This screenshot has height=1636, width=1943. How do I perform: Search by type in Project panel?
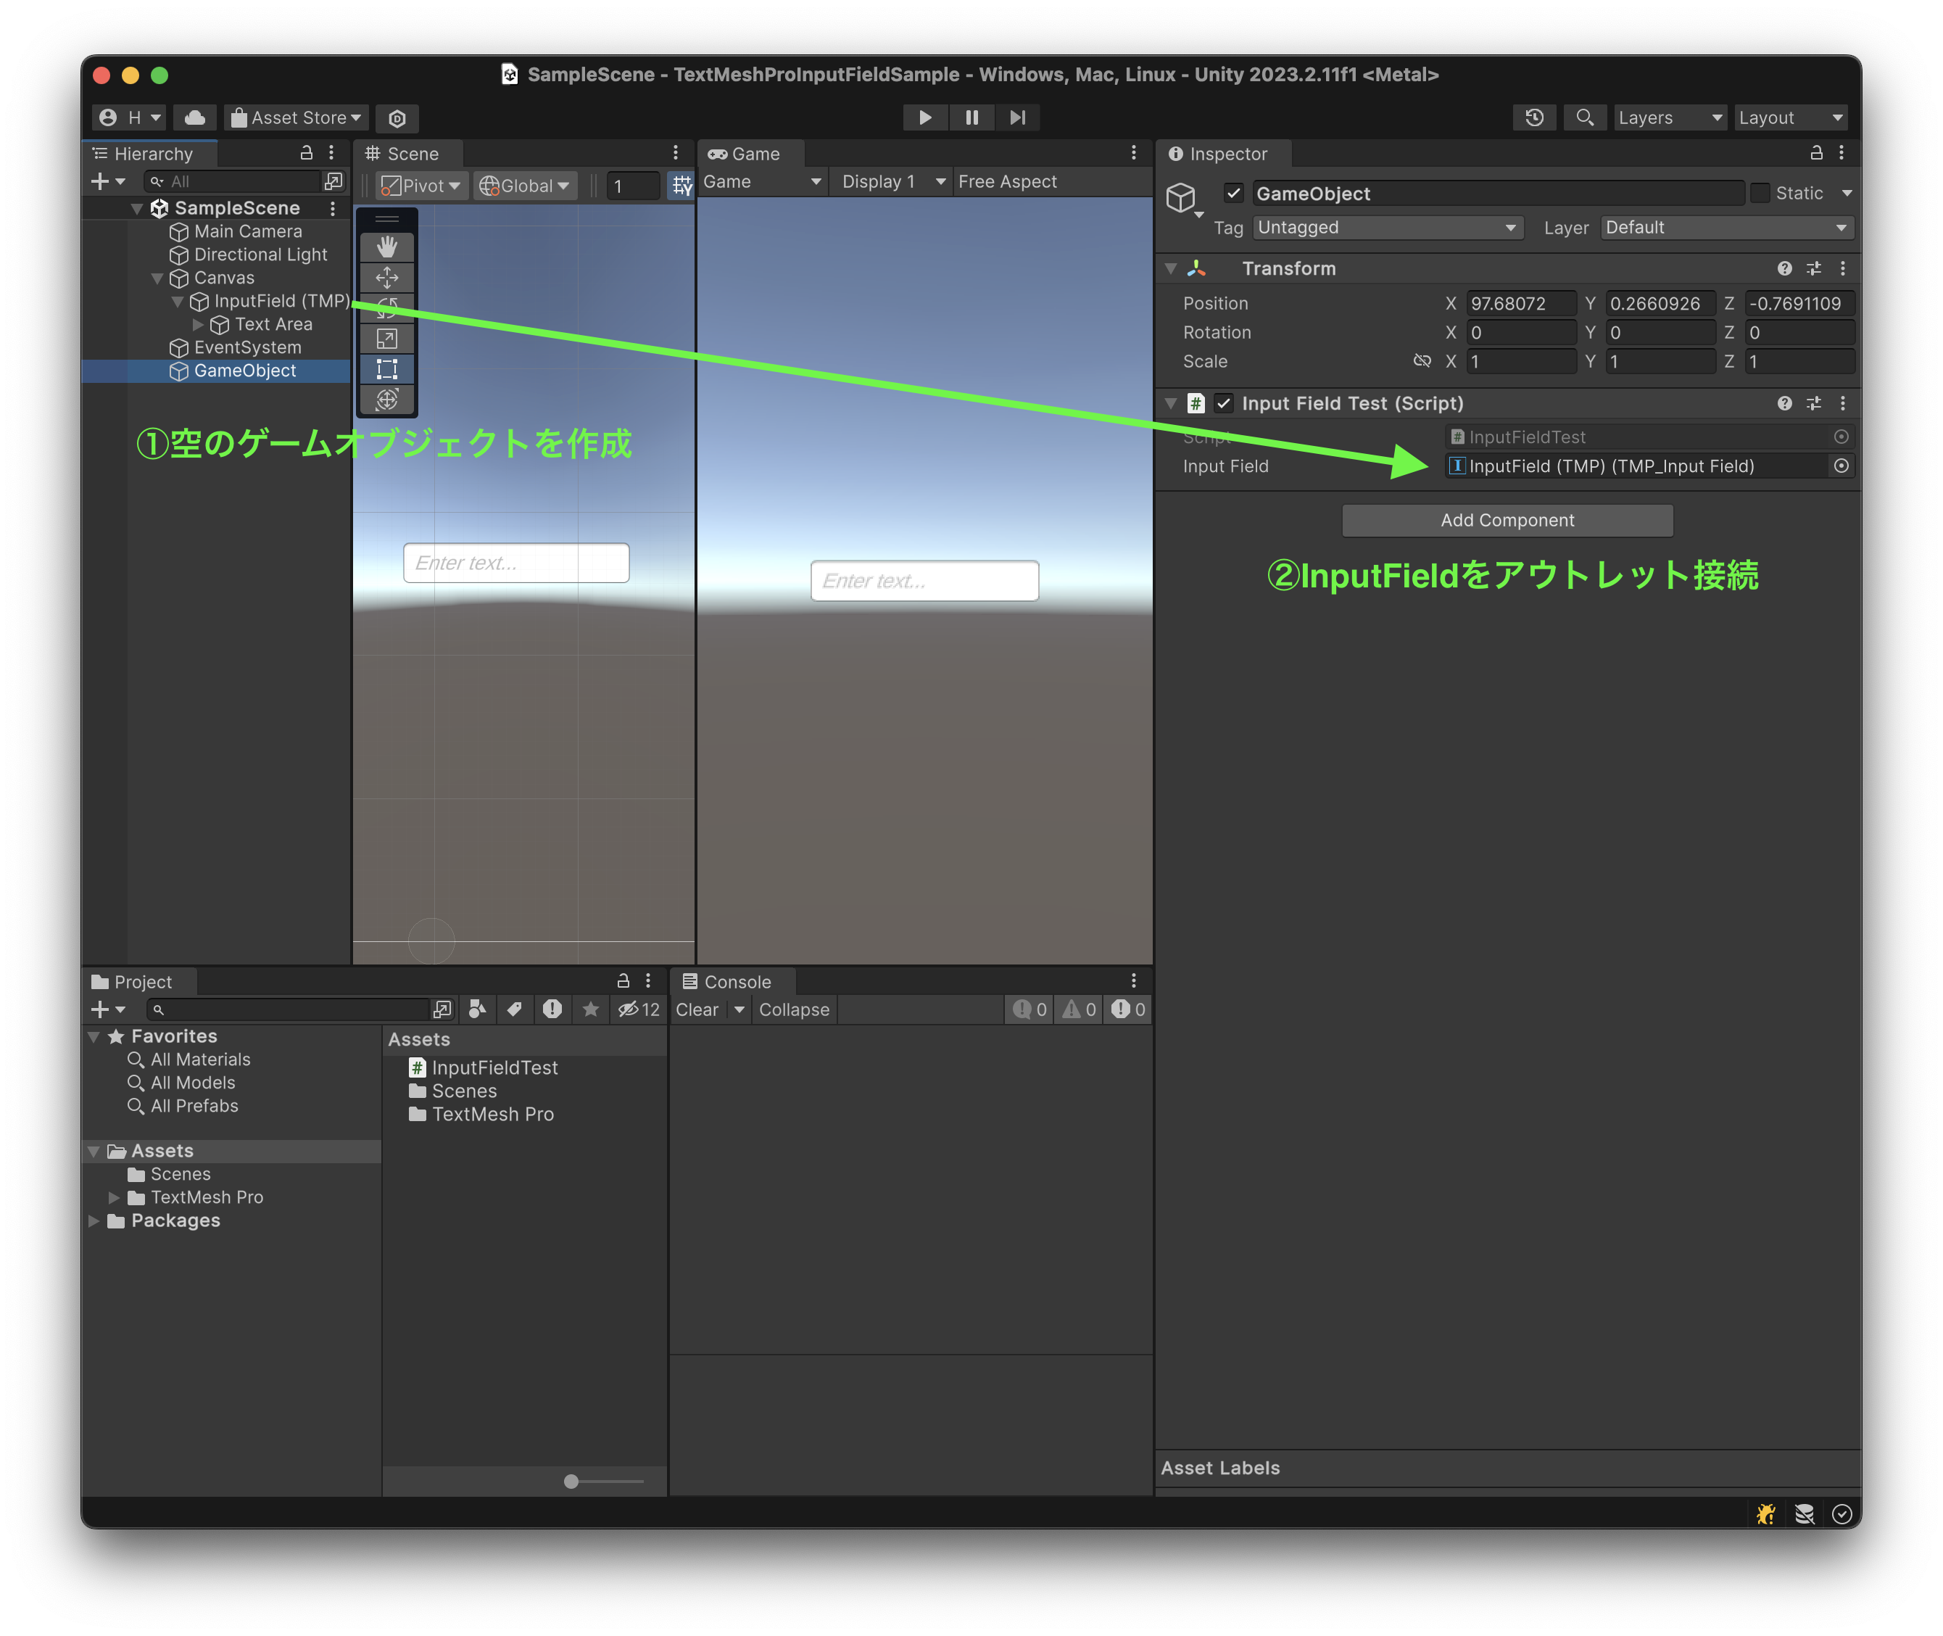tap(477, 1009)
